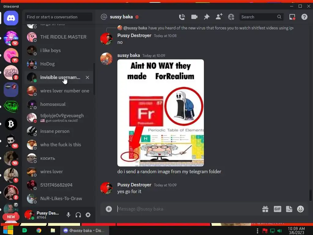
Task: Start a voice call with sussy baka
Action: point(182,17)
